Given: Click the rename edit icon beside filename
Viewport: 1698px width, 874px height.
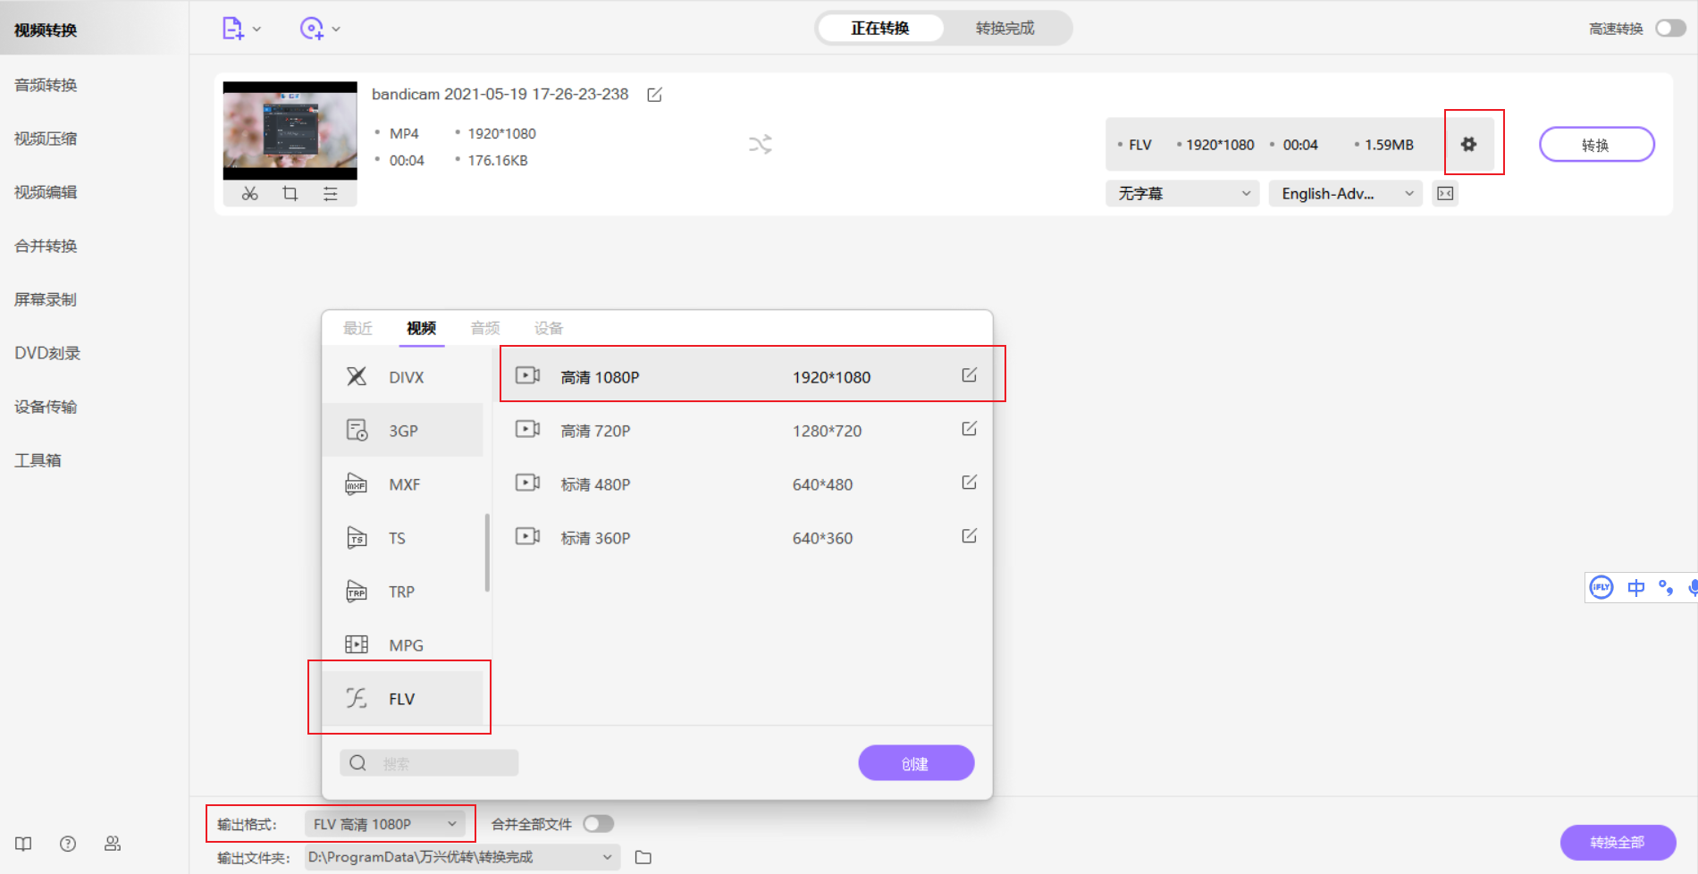Looking at the screenshot, I should pos(654,95).
